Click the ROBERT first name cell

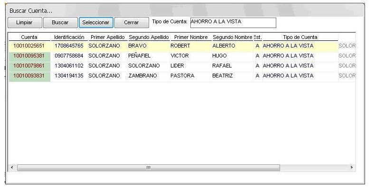click(191, 46)
